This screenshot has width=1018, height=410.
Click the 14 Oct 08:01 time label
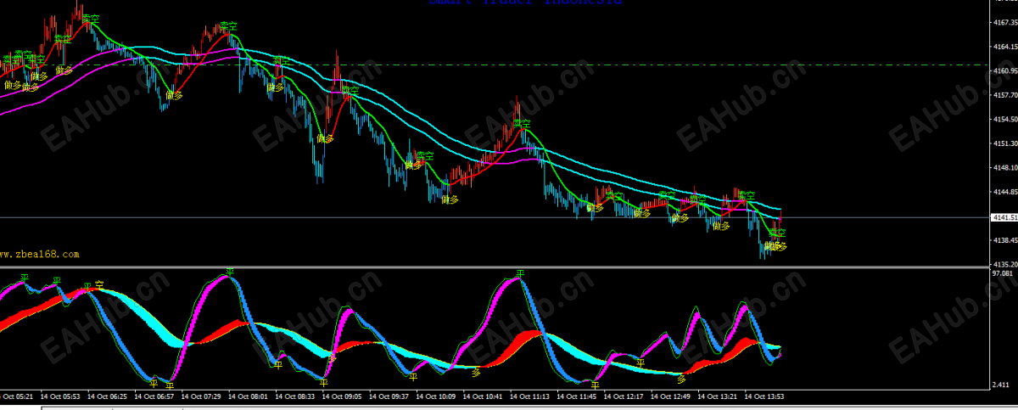click(249, 396)
